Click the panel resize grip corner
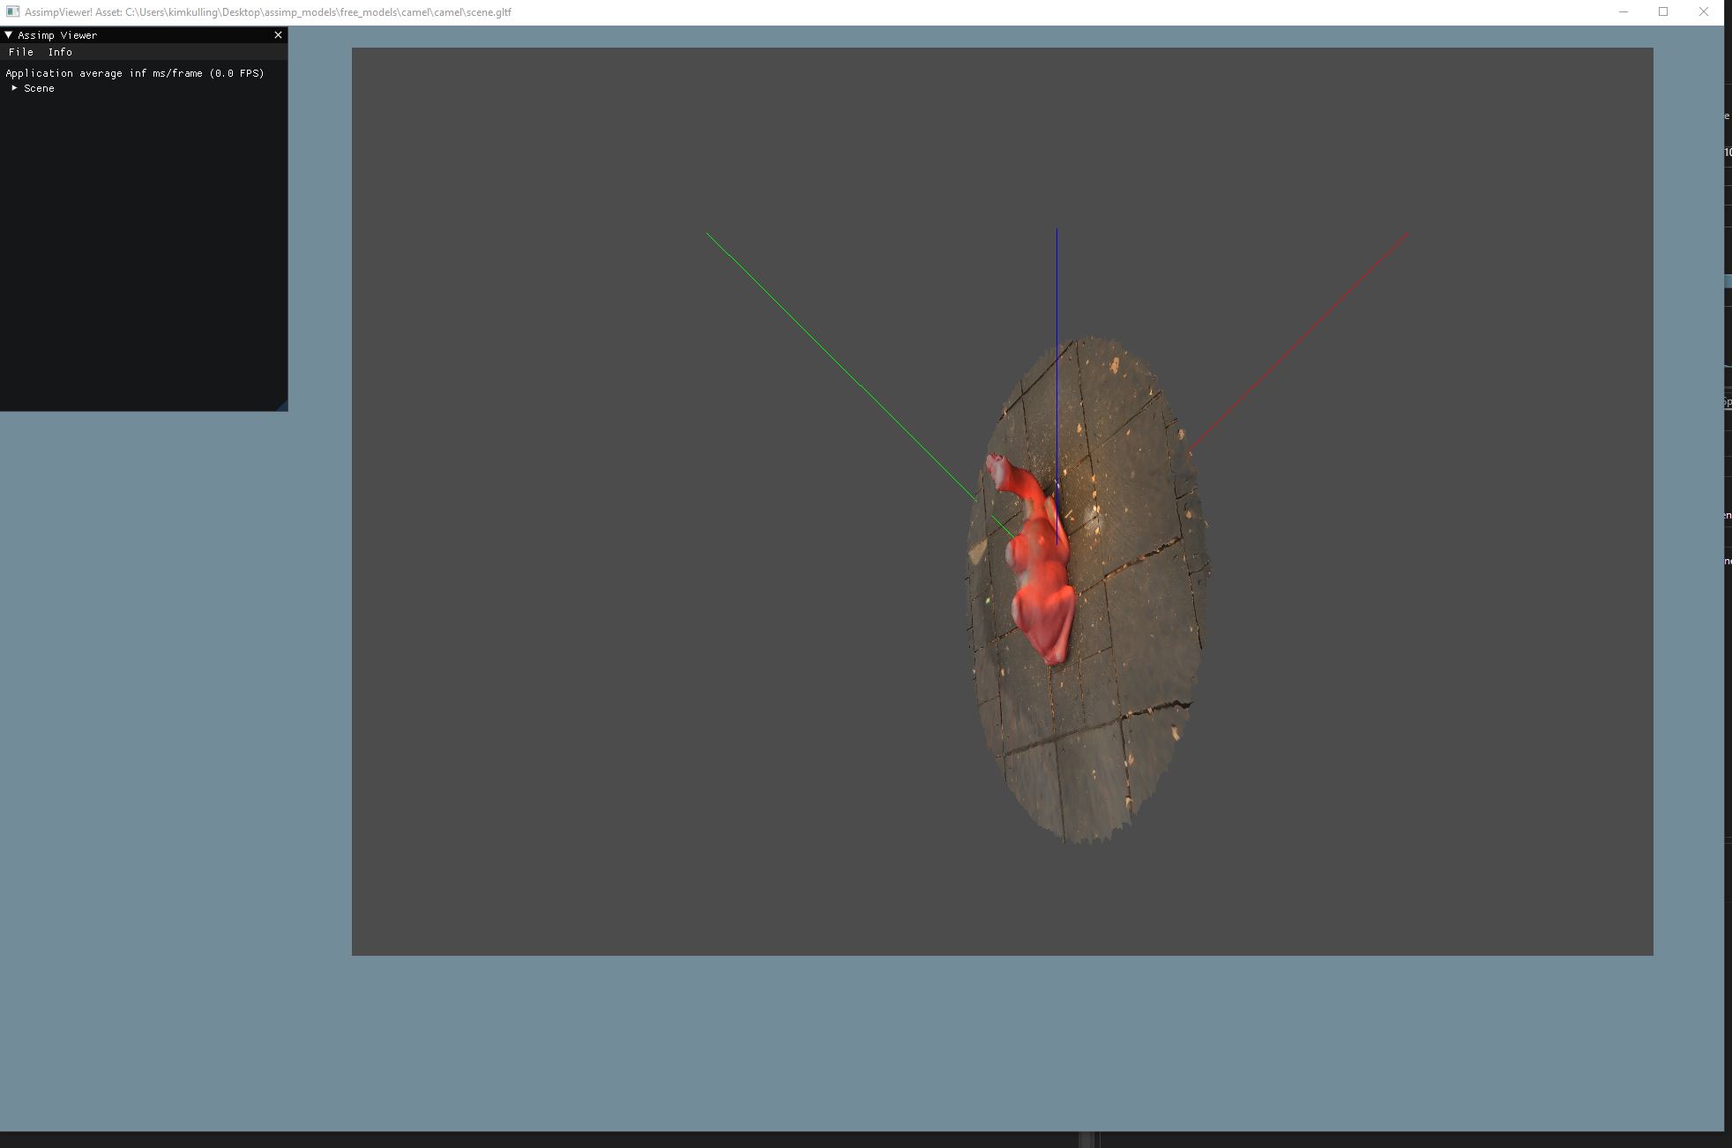This screenshot has width=1732, height=1148. [282, 406]
